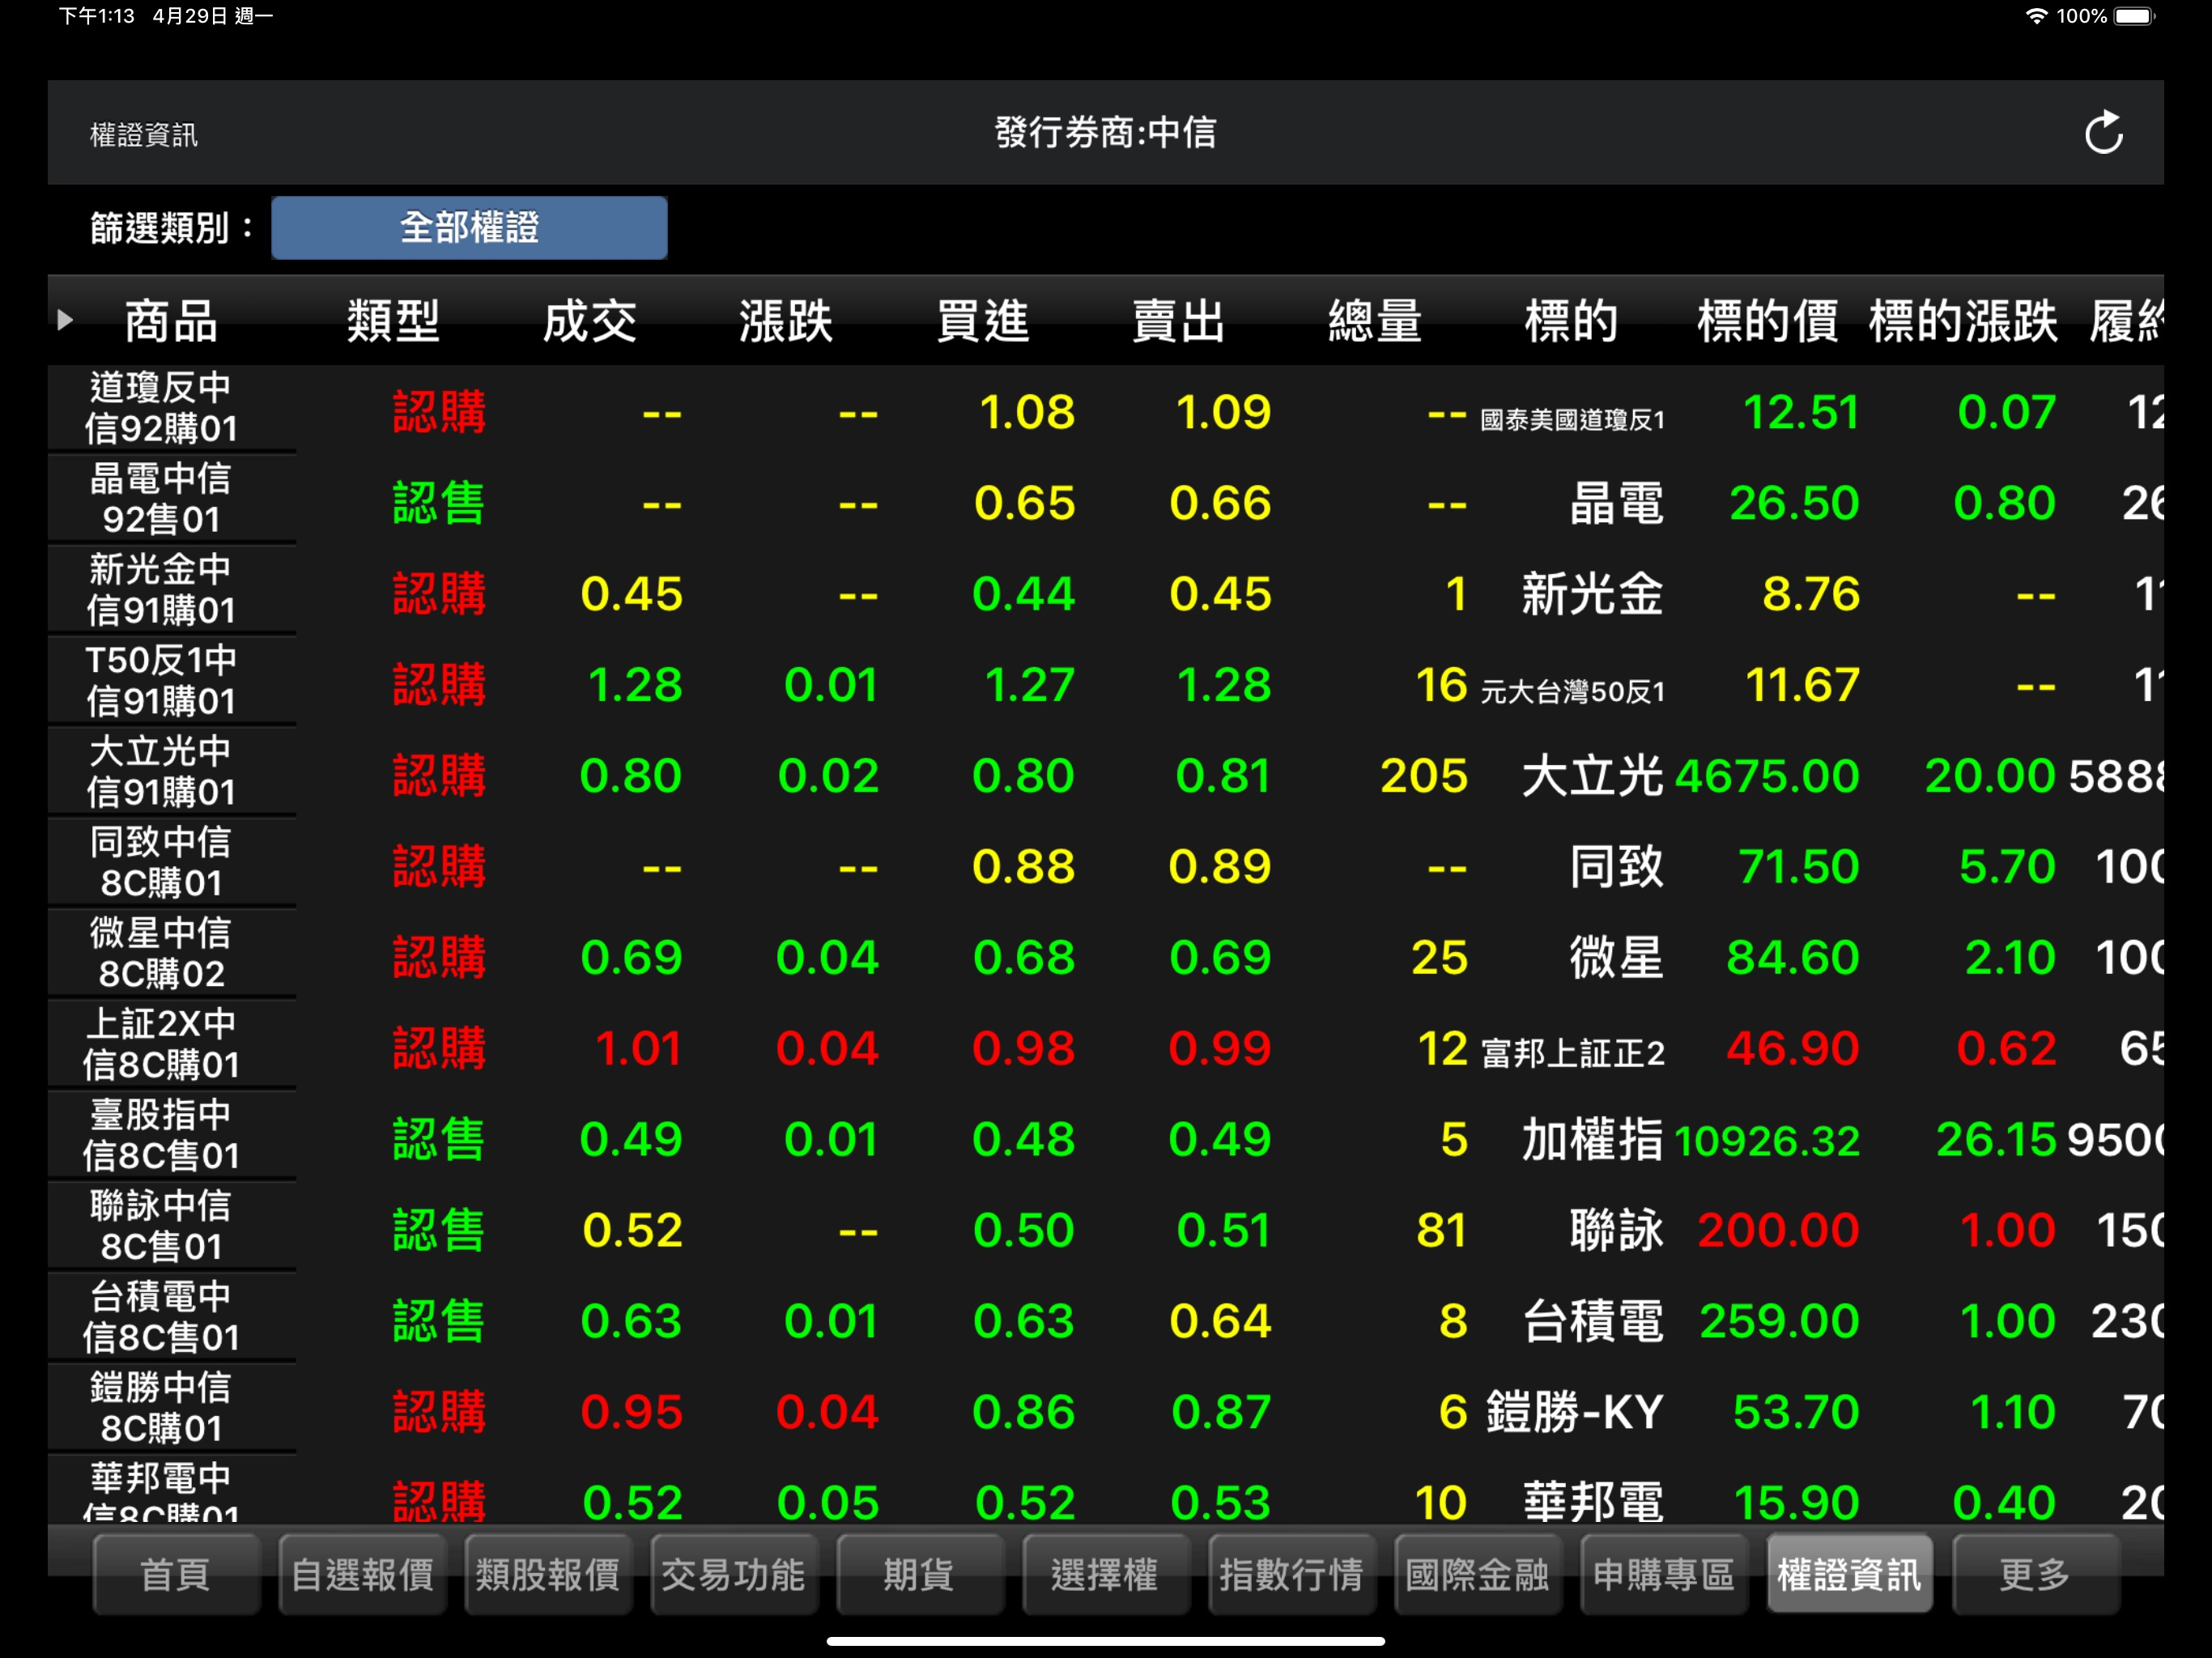Image resolution: width=2212 pixels, height=1658 pixels.
Task: Tap underlying name 加權指
Action: pyautogui.click(x=1593, y=1140)
